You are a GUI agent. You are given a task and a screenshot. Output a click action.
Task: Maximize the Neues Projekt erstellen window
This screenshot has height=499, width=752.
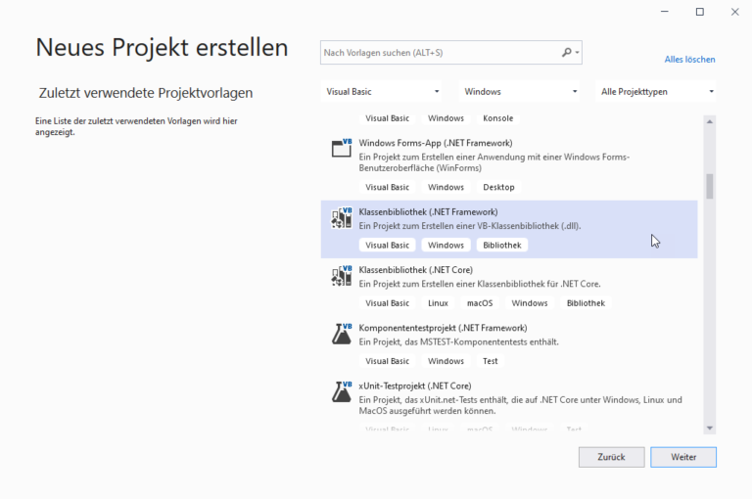click(x=700, y=12)
